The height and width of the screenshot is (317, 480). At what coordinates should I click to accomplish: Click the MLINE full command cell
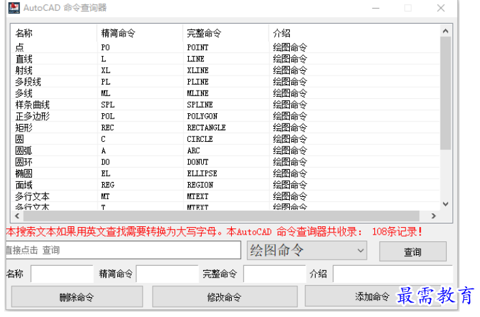click(198, 93)
